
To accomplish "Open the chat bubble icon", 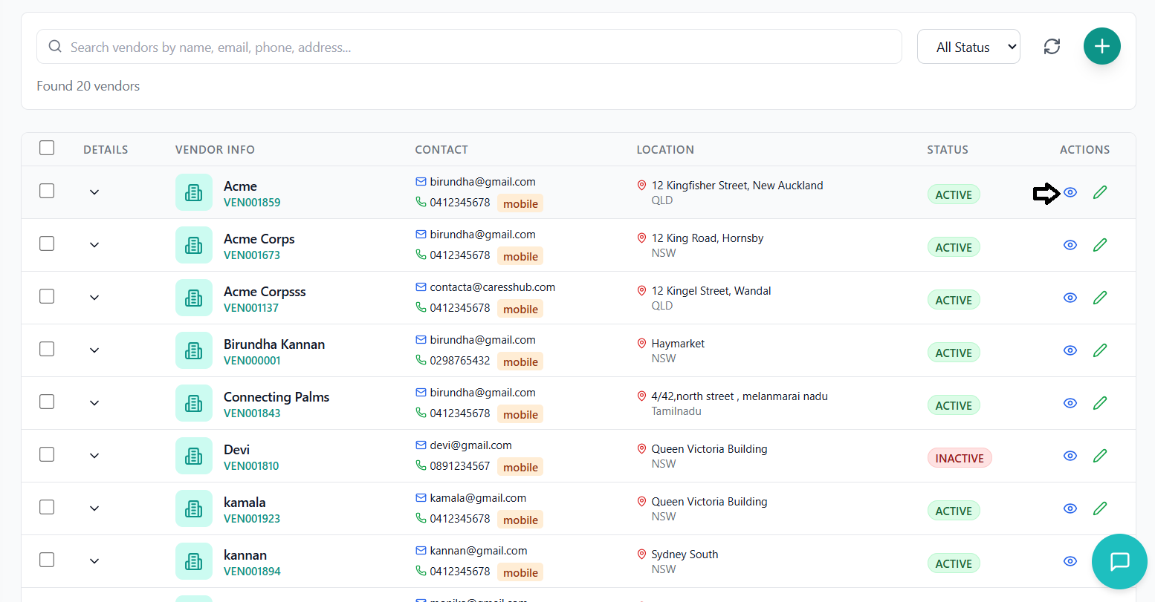I will coord(1120,562).
